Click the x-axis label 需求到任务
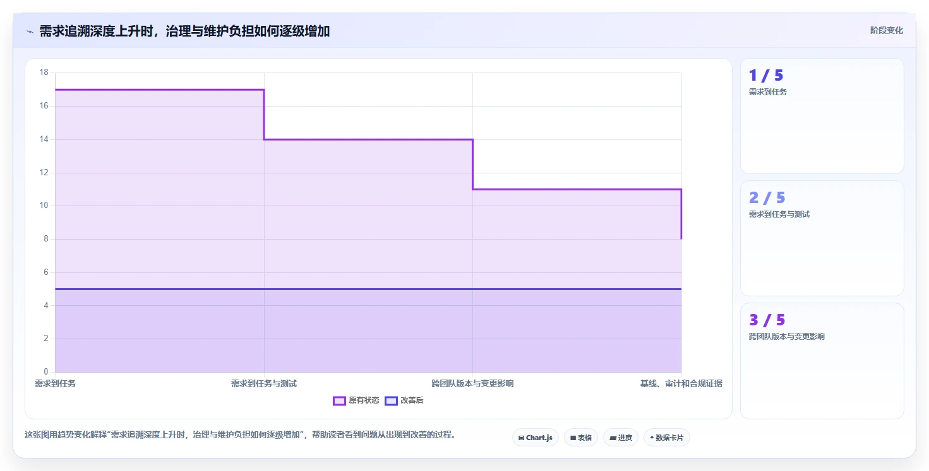This screenshot has width=929, height=471. click(55, 383)
